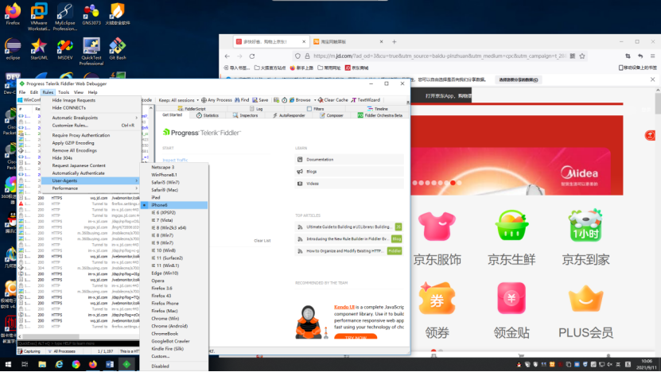
Task: Switch to the AutoResponder tab
Action: [x=289, y=115]
